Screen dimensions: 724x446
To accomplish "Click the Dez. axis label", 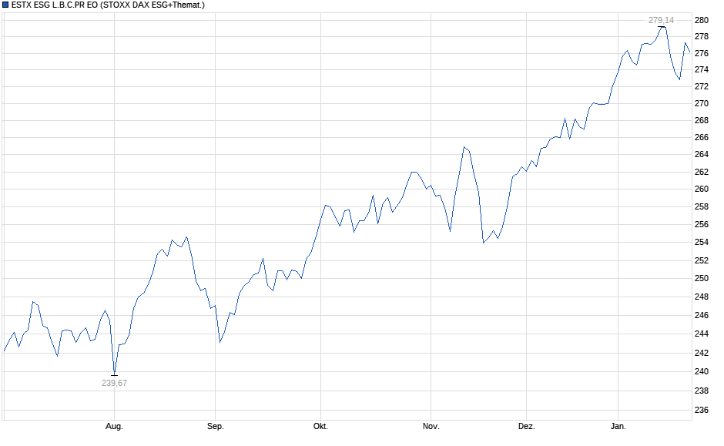I will tap(528, 424).
